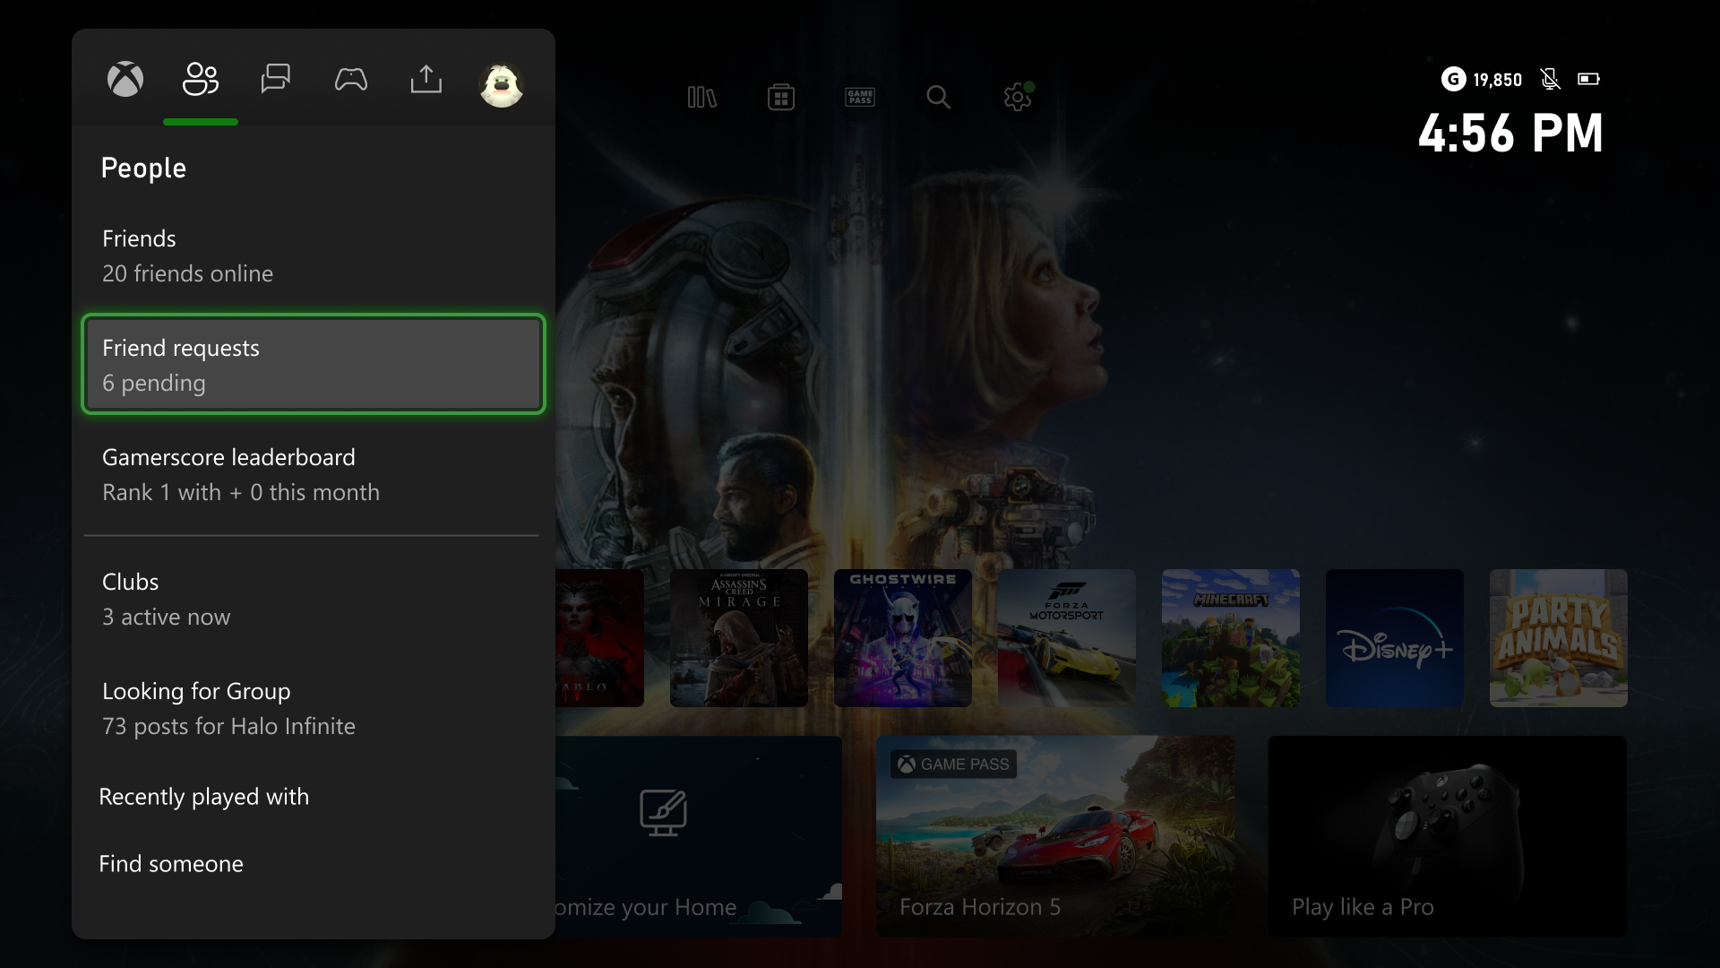Click on Friend requests 6 pending
The height and width of the screenshot is (968, 1720).
click(x=312, y=364)
